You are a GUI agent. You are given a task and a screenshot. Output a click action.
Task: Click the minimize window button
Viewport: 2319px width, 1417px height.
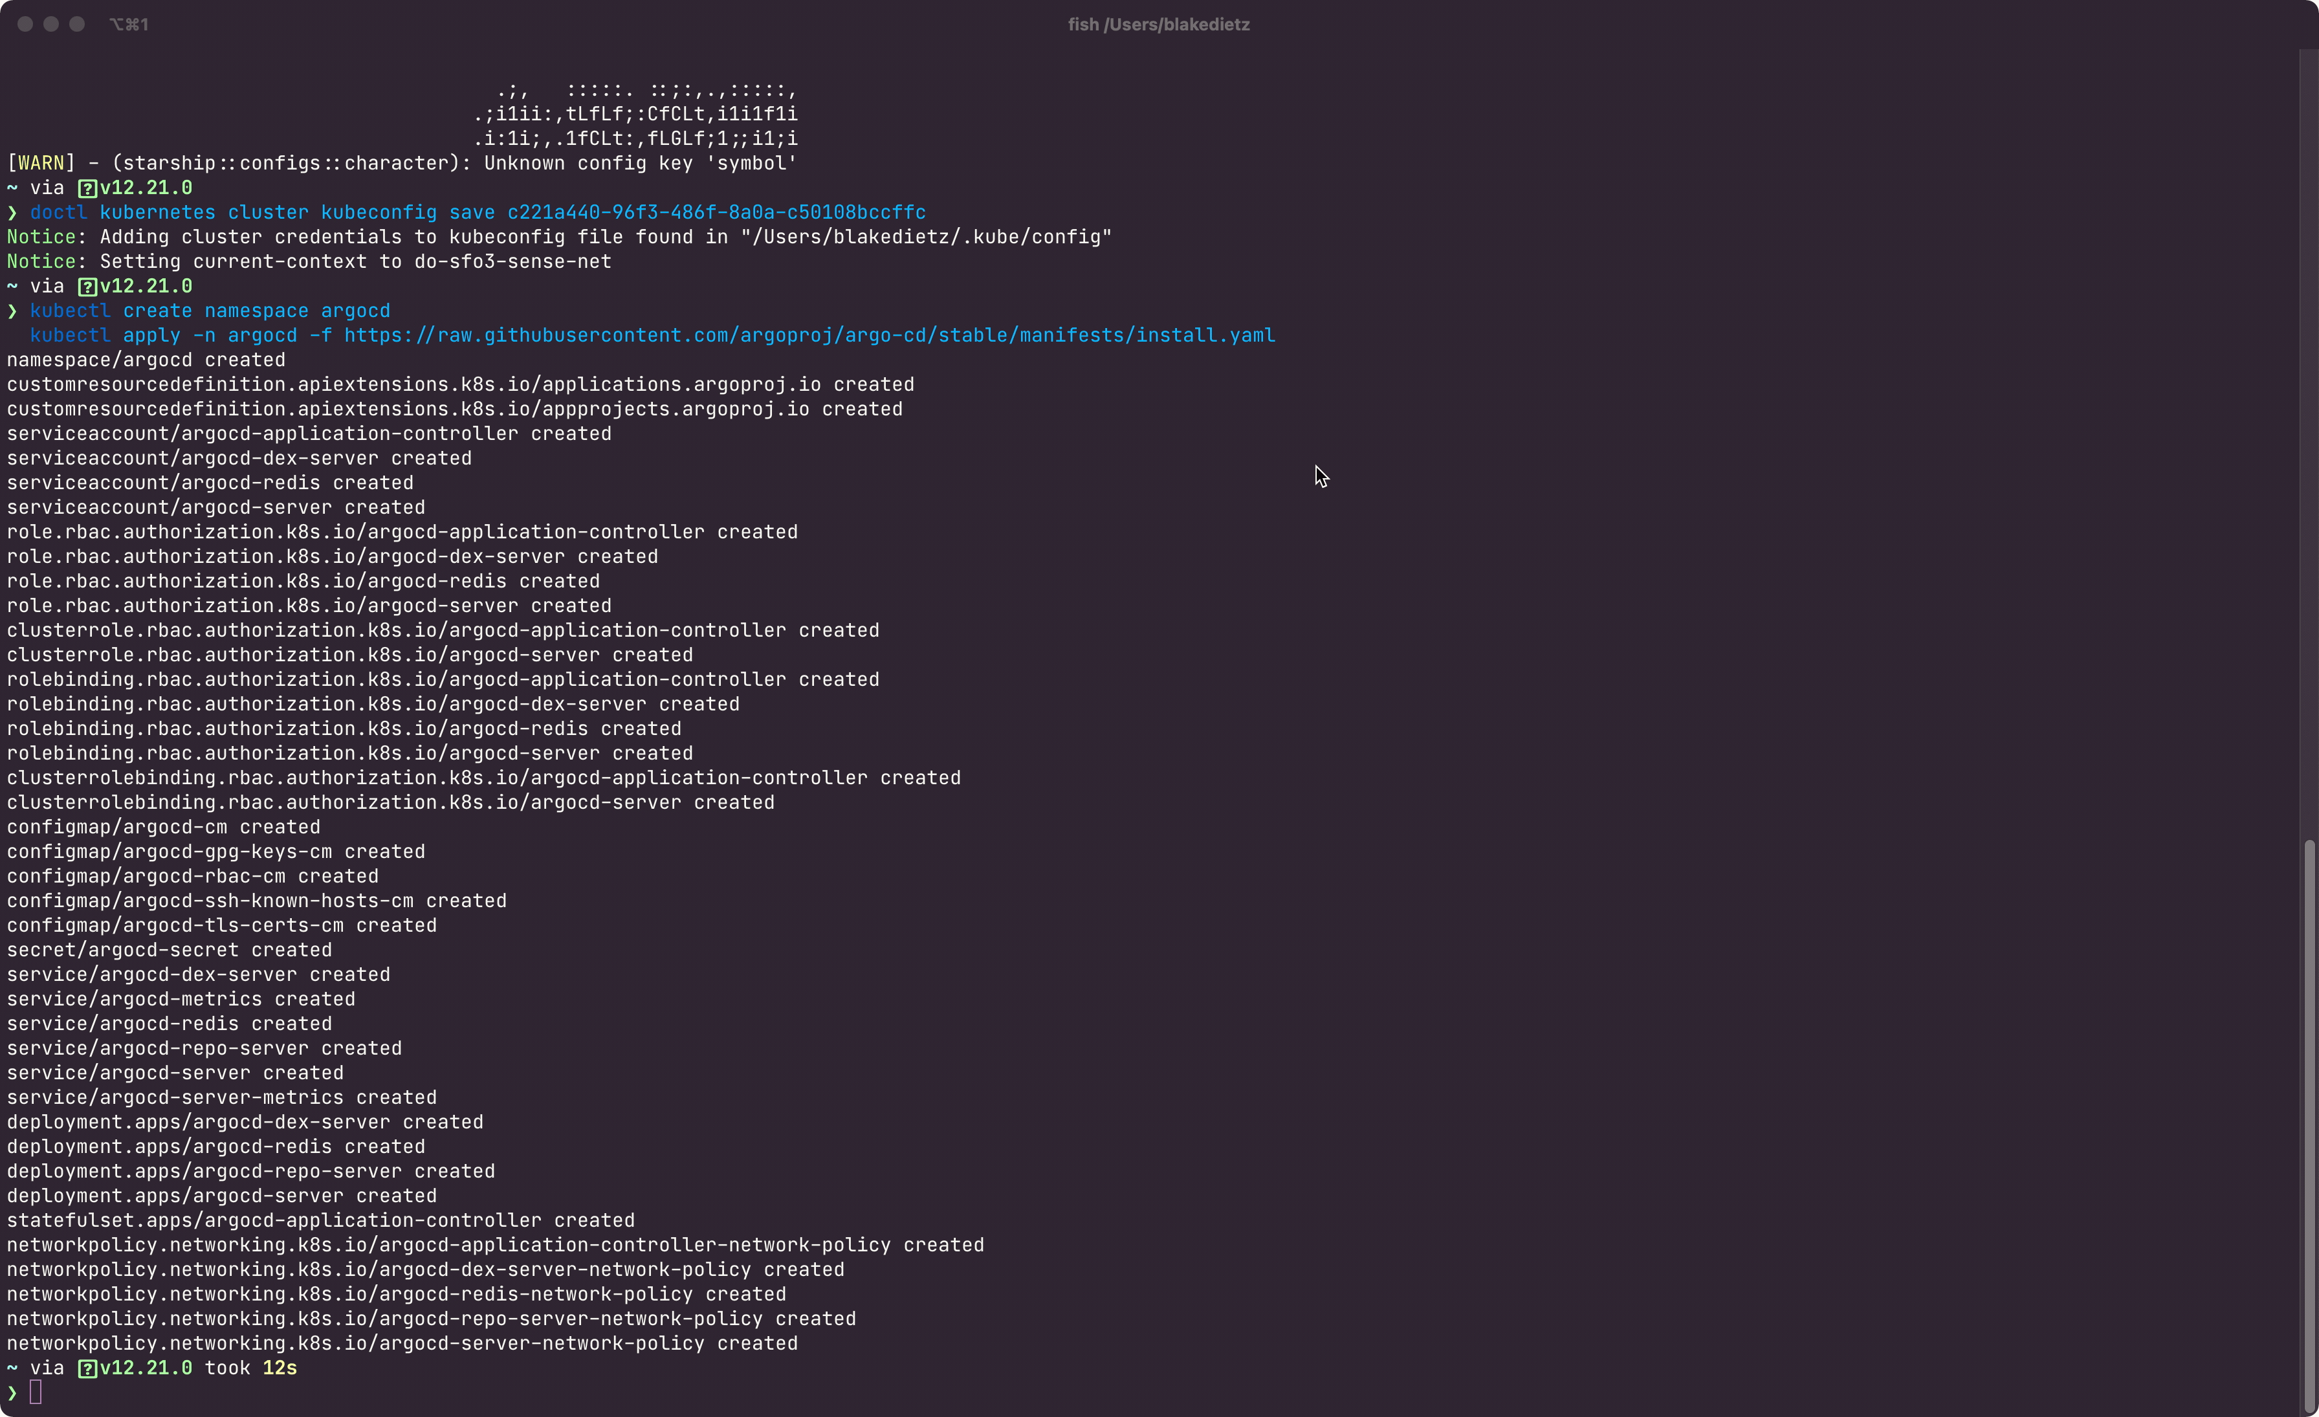[51, 25]
